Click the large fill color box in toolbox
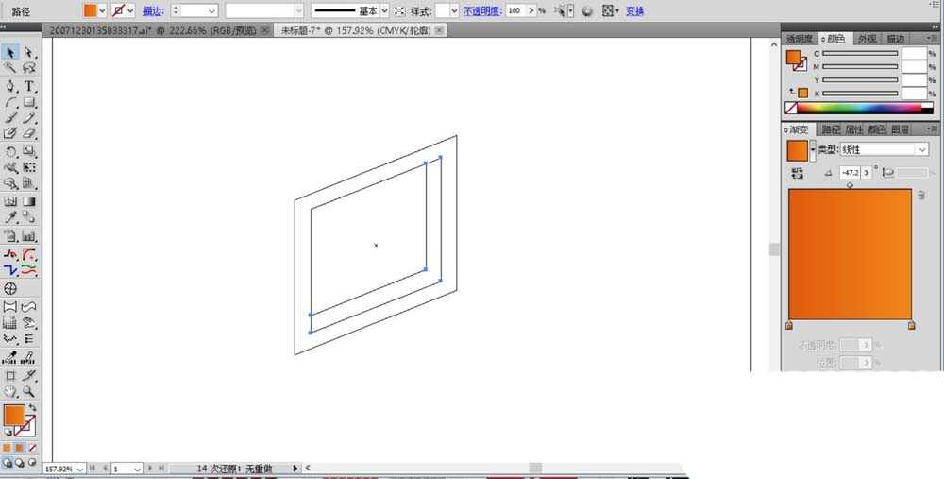Image resolution: width=944 pixels, height=479 pixels. (x=13, y=415)
